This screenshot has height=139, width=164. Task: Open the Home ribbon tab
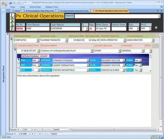coord(13,7)
